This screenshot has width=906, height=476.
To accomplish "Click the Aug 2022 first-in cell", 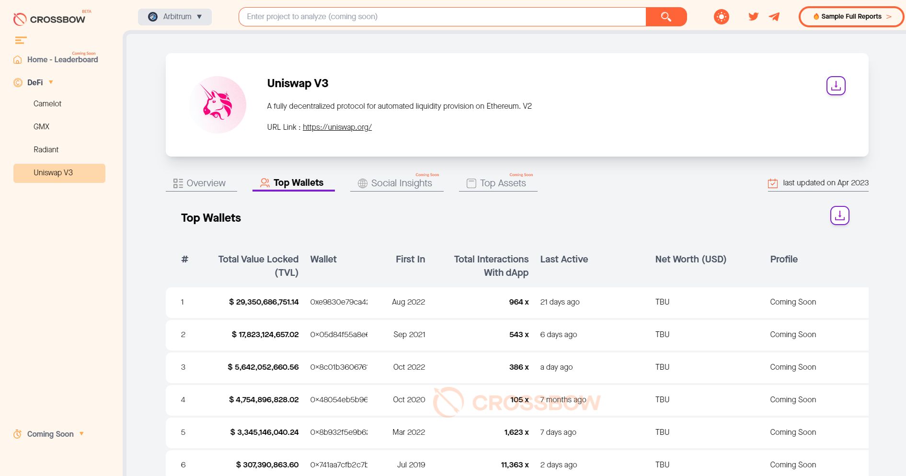I will point(408,302).
